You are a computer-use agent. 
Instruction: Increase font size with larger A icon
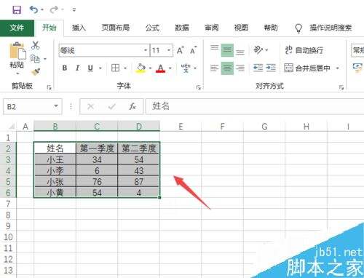pos(181,50)
